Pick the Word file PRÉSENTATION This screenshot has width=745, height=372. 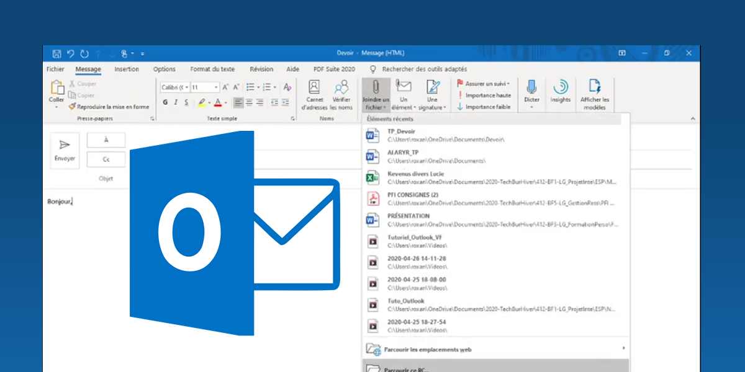[495, 220]
